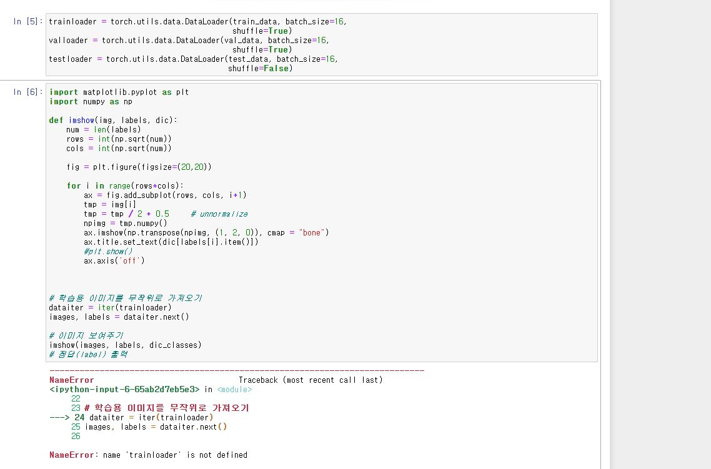Click the red NameError heading in output
Image resolution: width=711 pixels, height=469 pixels.
point(71,380)
